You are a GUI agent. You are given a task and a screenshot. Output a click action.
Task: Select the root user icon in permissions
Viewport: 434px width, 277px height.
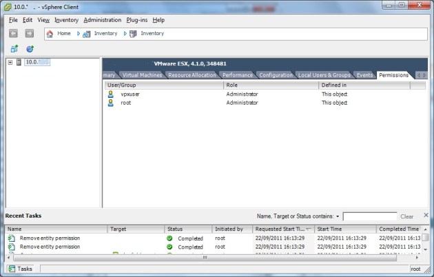(x=110, y=103)
